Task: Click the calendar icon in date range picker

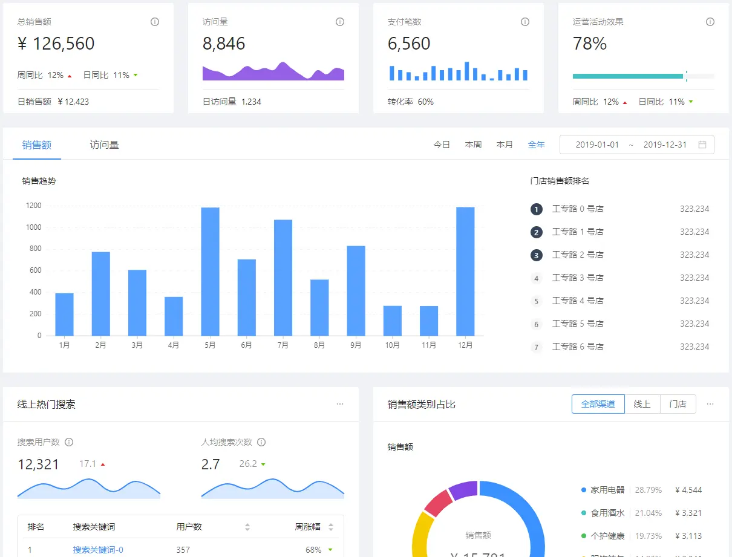Action: coord(702,145)
